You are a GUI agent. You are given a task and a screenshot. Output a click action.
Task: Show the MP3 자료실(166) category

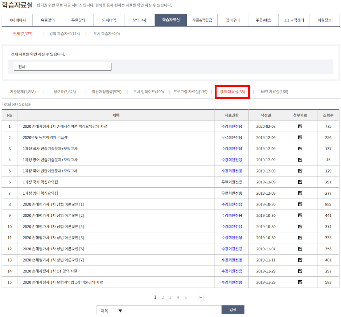[x=274, y=92]
